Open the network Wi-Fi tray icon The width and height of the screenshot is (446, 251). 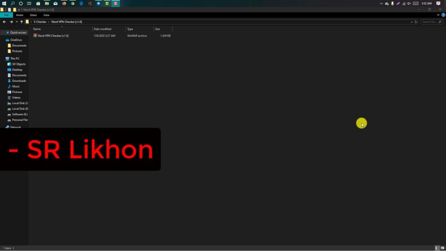tap(404, 4)
